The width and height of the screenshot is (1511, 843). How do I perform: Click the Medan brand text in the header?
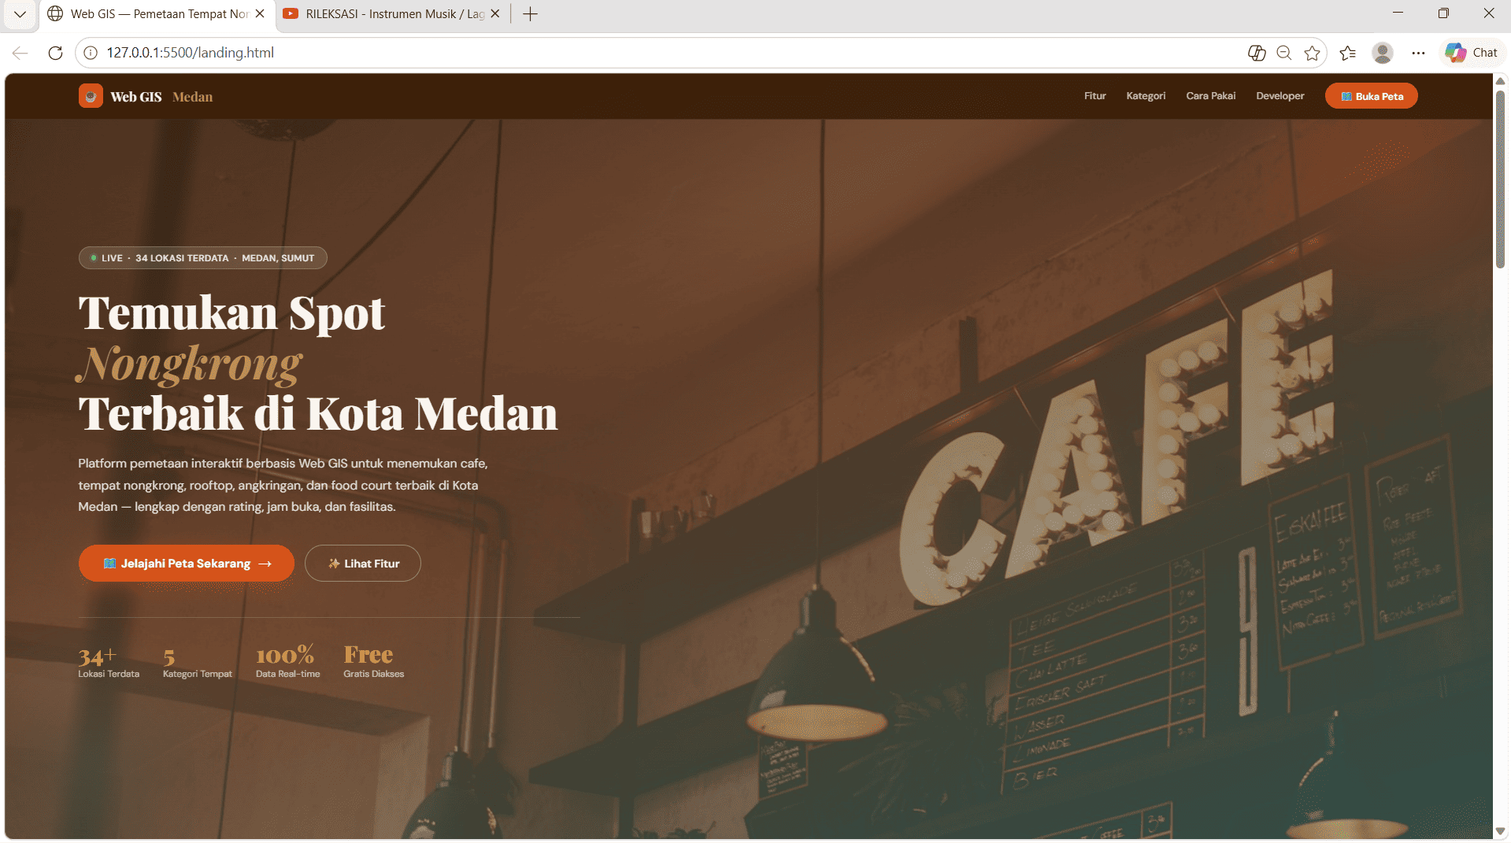(192, 97)
